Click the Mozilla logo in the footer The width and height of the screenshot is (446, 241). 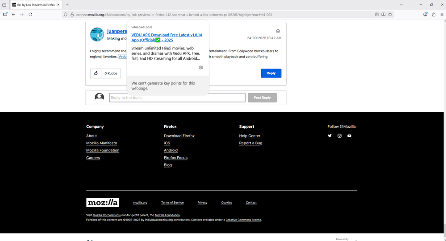(102, 203)
